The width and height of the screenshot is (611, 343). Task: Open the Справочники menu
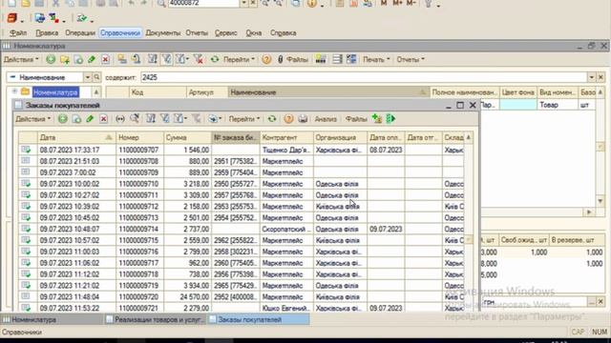click(x=120, y=33)
